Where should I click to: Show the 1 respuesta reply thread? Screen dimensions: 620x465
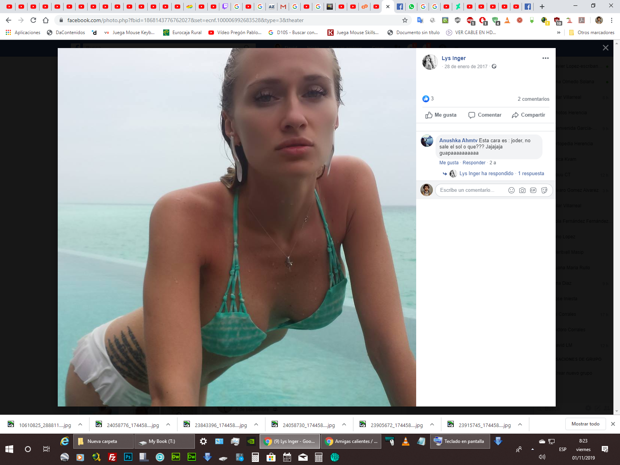pyautogui.click(x=531, y=174)
